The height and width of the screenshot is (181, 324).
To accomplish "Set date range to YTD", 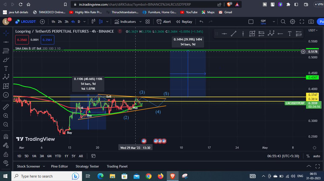I will [x=58, y=156].
